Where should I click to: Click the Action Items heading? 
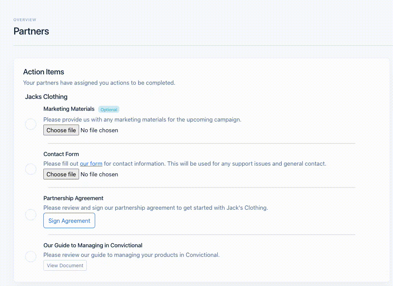(x=44, y=72)
